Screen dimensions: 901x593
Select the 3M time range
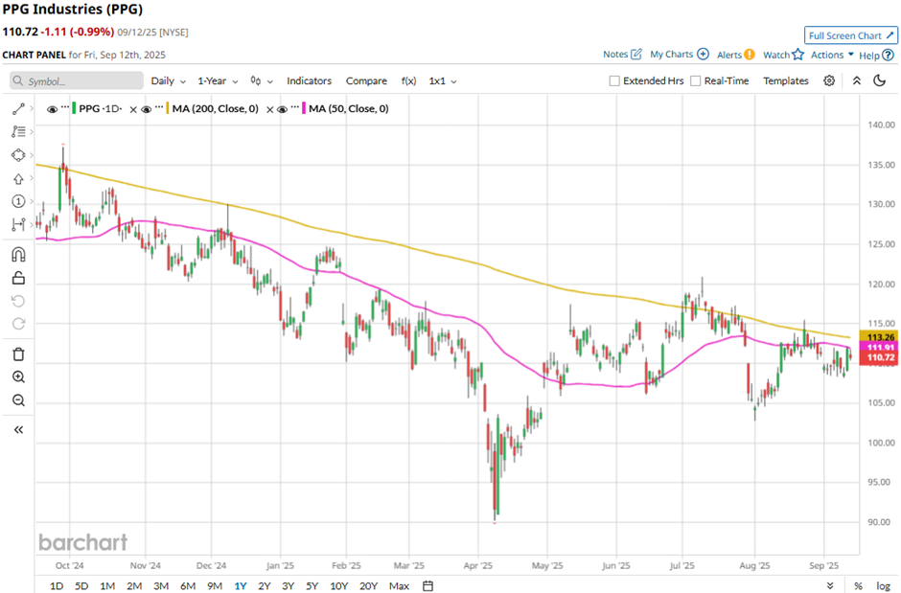pos(161,585)
